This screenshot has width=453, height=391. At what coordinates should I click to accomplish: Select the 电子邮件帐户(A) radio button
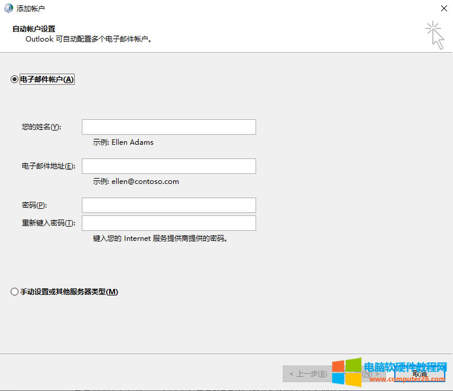(15, 80)
